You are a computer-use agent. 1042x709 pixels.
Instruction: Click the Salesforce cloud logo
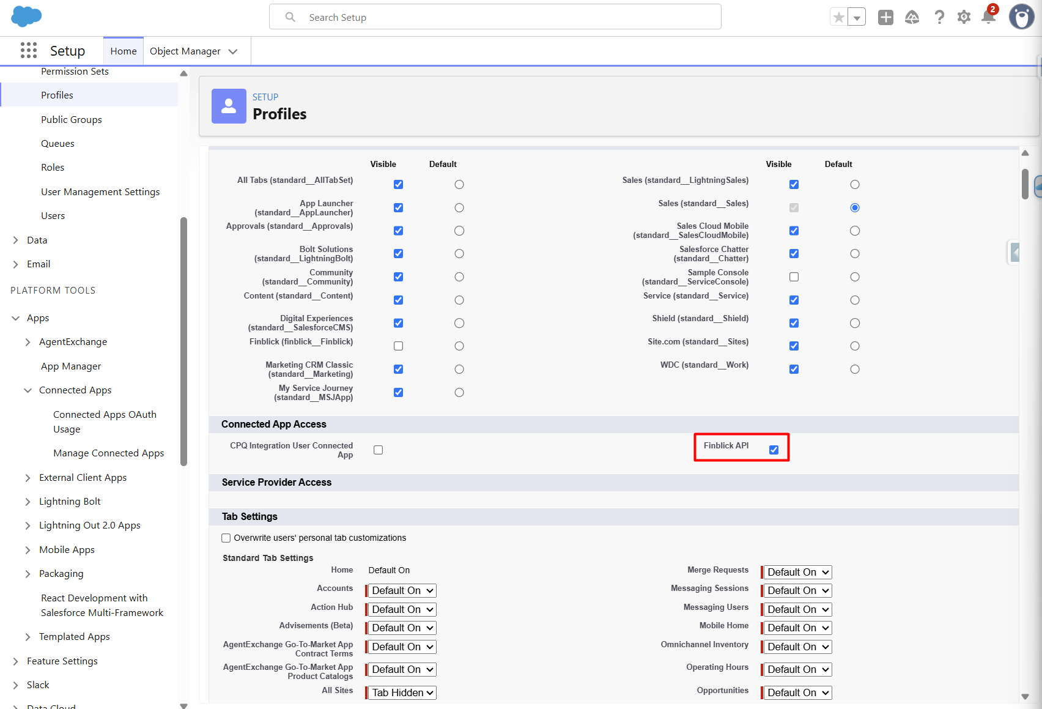pyautogui.click(x=26, y=17)
